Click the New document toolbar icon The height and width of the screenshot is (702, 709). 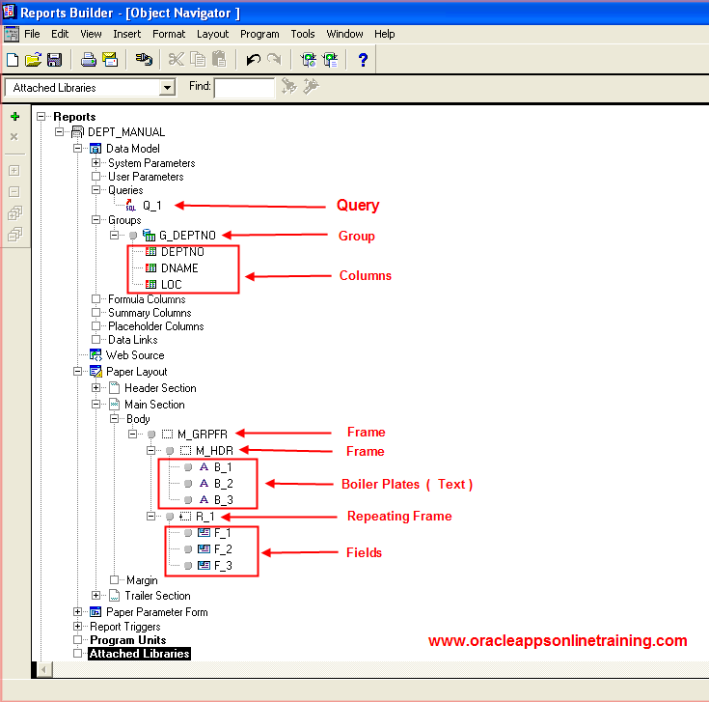[13, 60]
